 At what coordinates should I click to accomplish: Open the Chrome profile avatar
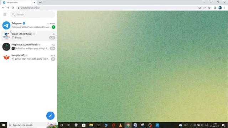click(x=220, y=8)
